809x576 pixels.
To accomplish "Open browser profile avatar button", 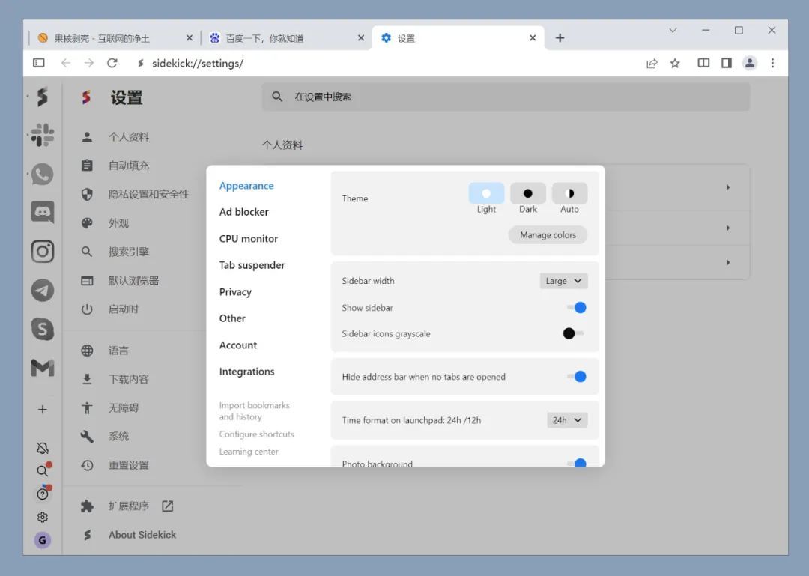I will 750,63.
